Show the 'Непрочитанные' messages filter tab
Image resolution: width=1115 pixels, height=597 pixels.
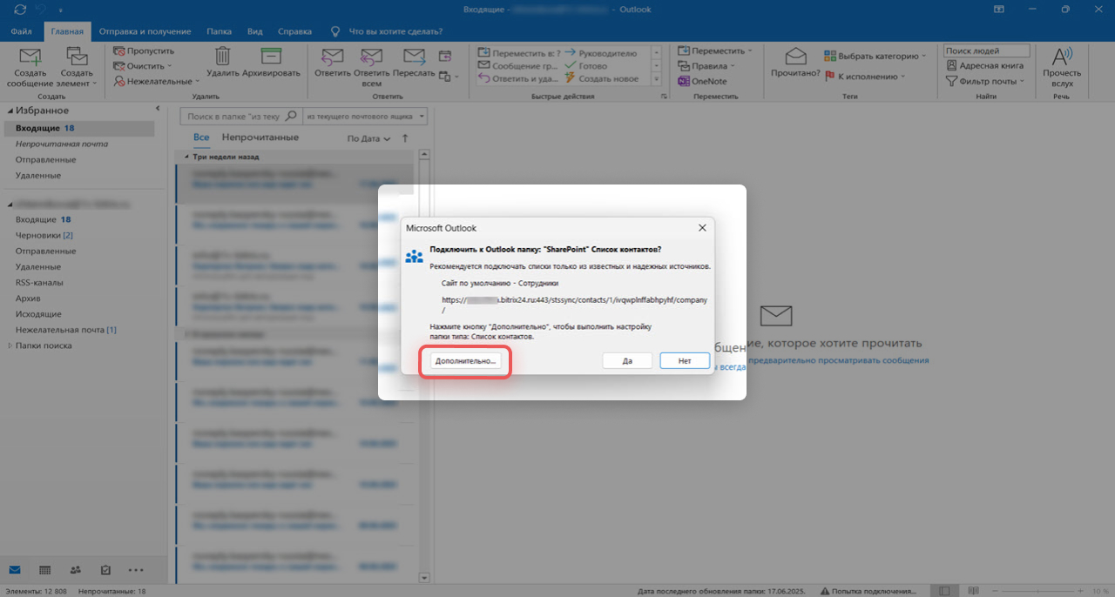tap(260, 138)
